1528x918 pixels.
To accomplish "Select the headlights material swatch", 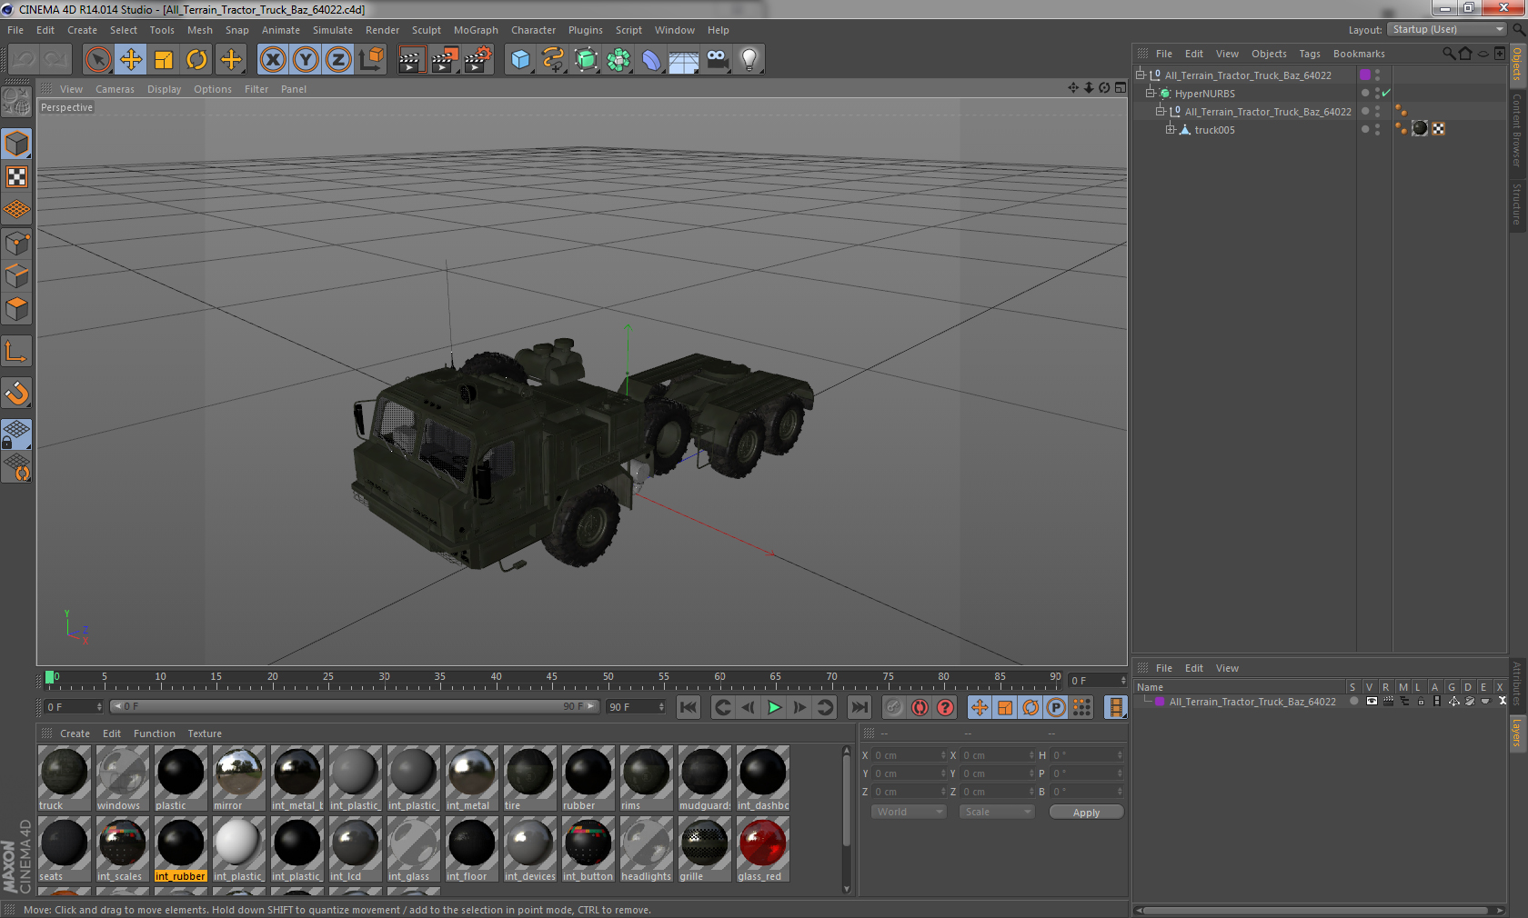I will click(646, 850).
